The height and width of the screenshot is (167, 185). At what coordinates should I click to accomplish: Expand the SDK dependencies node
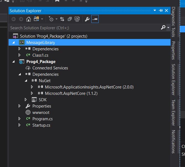coord(26,100)
